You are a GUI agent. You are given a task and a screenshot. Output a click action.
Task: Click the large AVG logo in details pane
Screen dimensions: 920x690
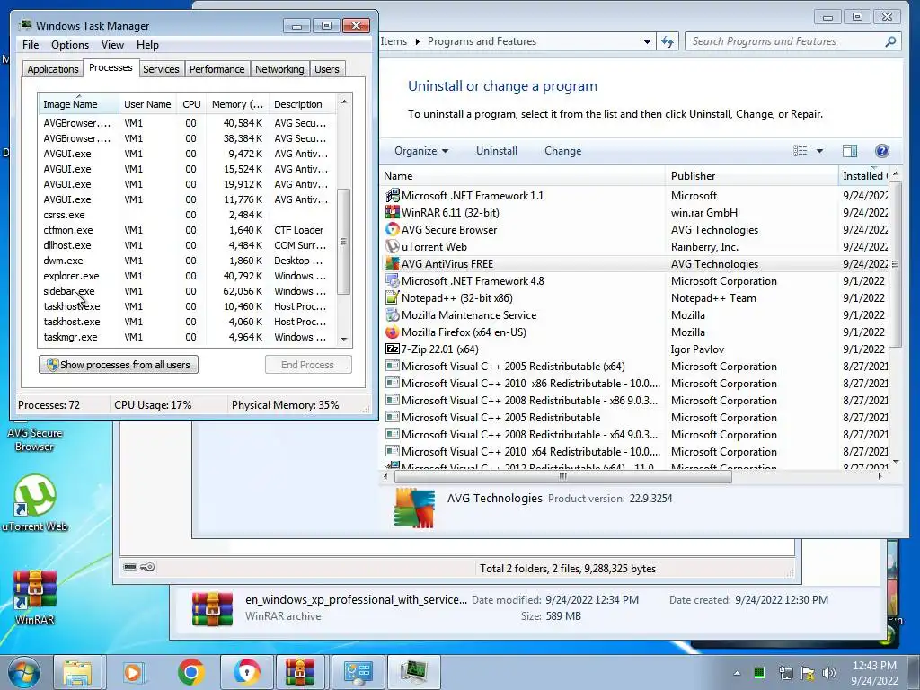(x=415, y=509)
